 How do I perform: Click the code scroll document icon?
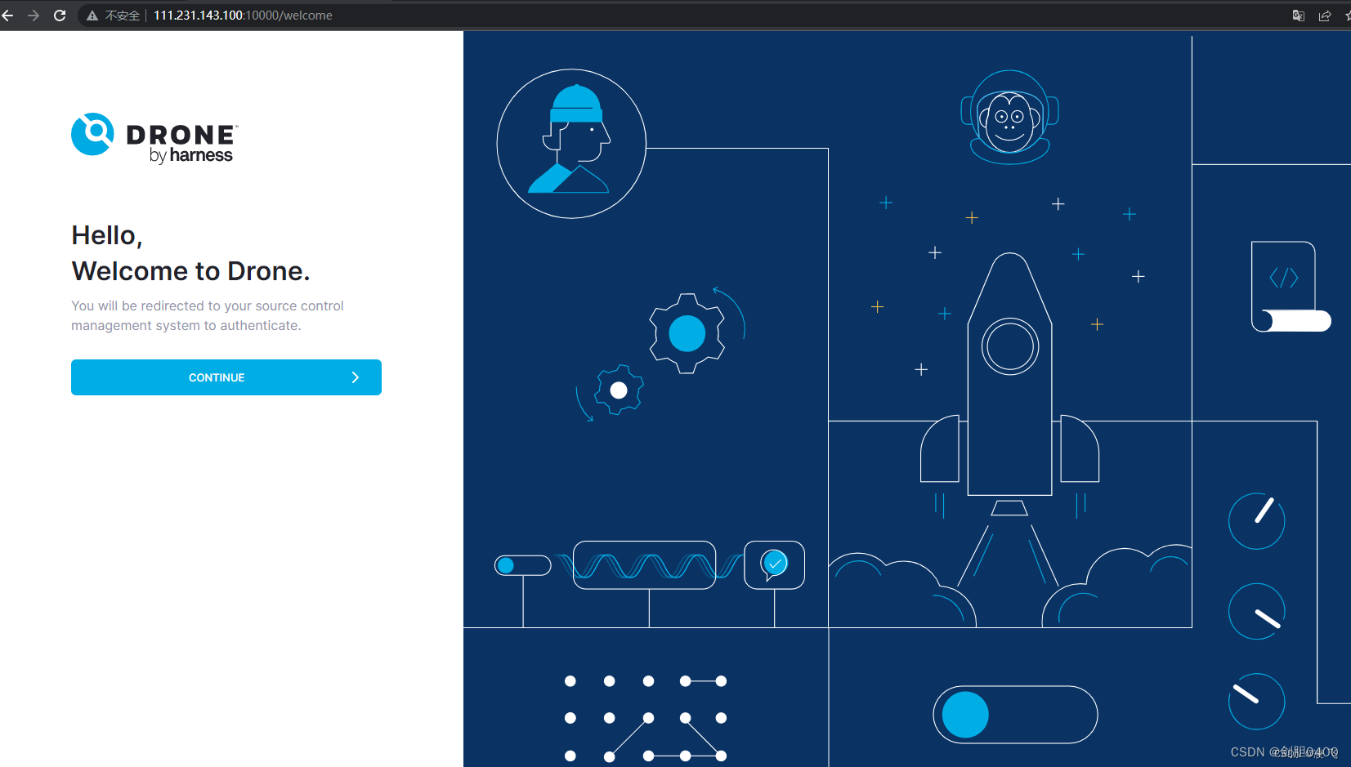coord(1291,287)
